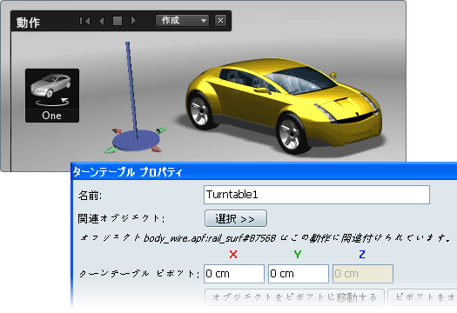
Task: Click the Y pivot value field
Action: [299, 274]
